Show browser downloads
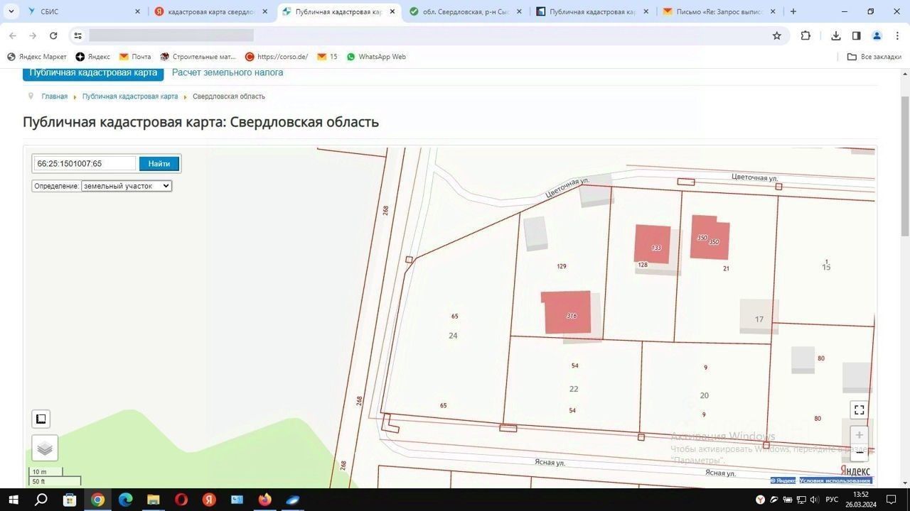The image size is (910, 511). [836, 35]
